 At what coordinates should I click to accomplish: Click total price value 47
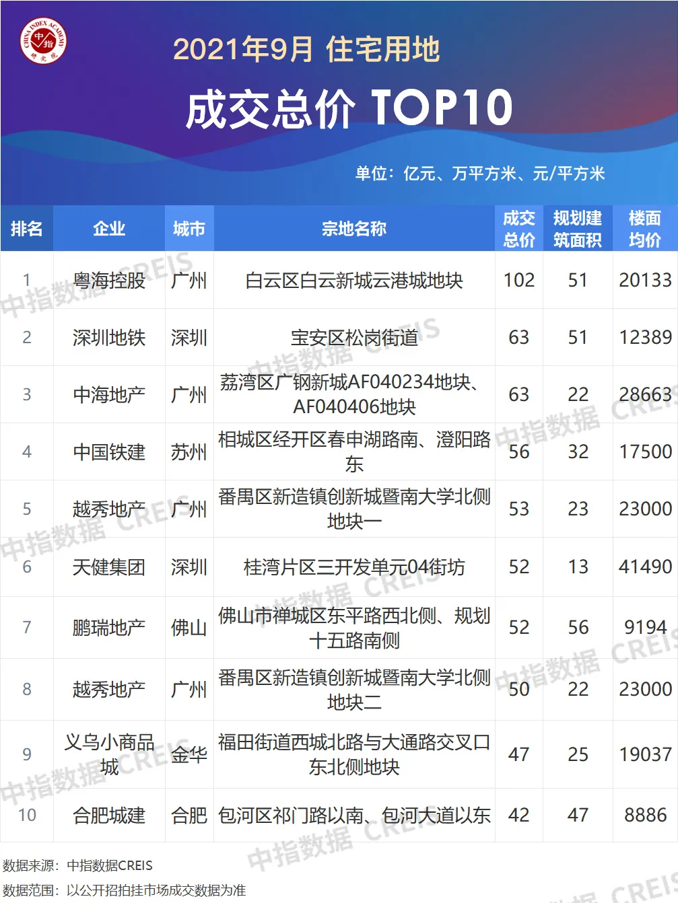pos(519,754)
